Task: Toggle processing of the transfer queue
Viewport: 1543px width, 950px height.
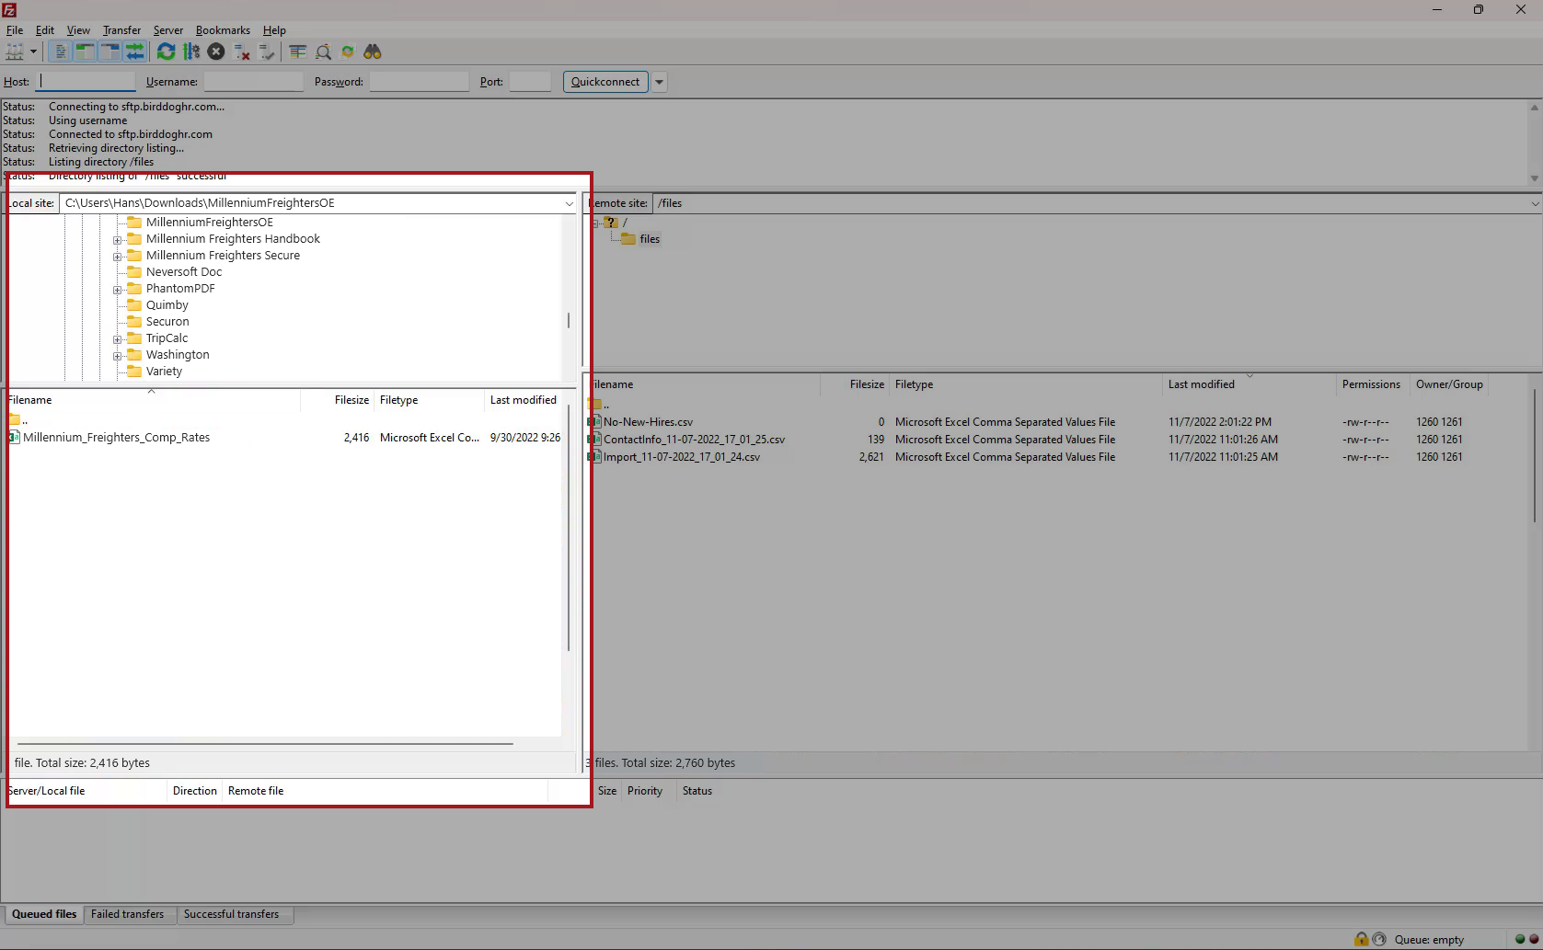Action: pyautogui.click(x=191, y=52)
